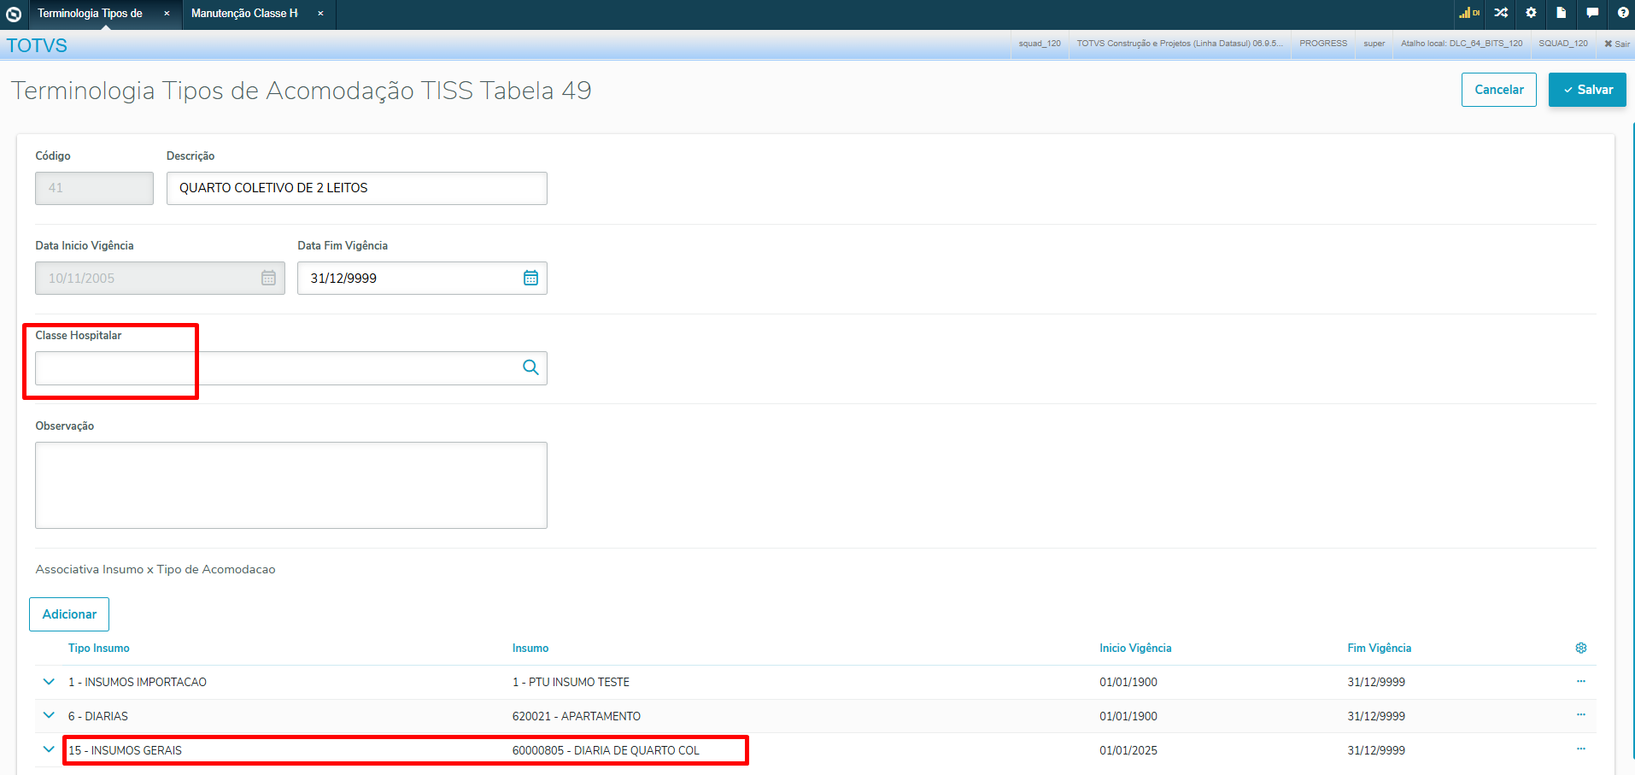Click the SQUAD_120 status entry
Viewport: 1635px width, 775px height.
[x=1563, y=44]
